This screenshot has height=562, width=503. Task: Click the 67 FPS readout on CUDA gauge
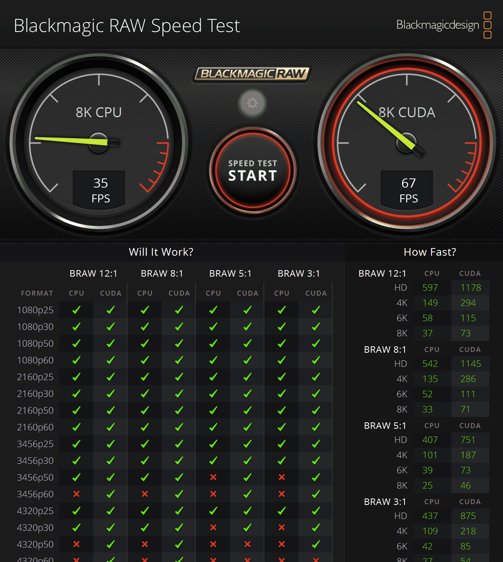coord(408,190)
